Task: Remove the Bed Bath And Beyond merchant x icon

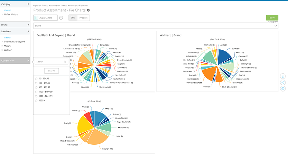Action: 2,42
